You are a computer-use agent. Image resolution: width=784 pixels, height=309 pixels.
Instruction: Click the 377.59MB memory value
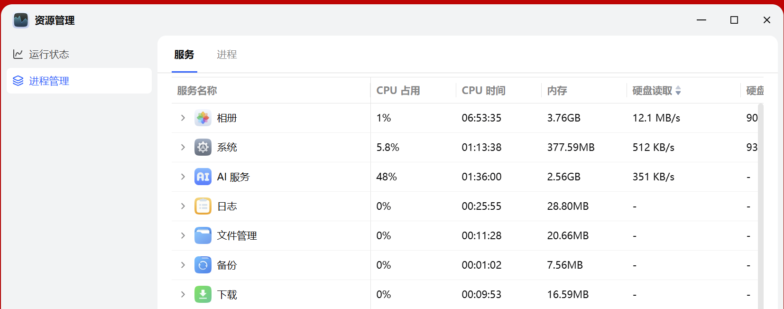571,147
